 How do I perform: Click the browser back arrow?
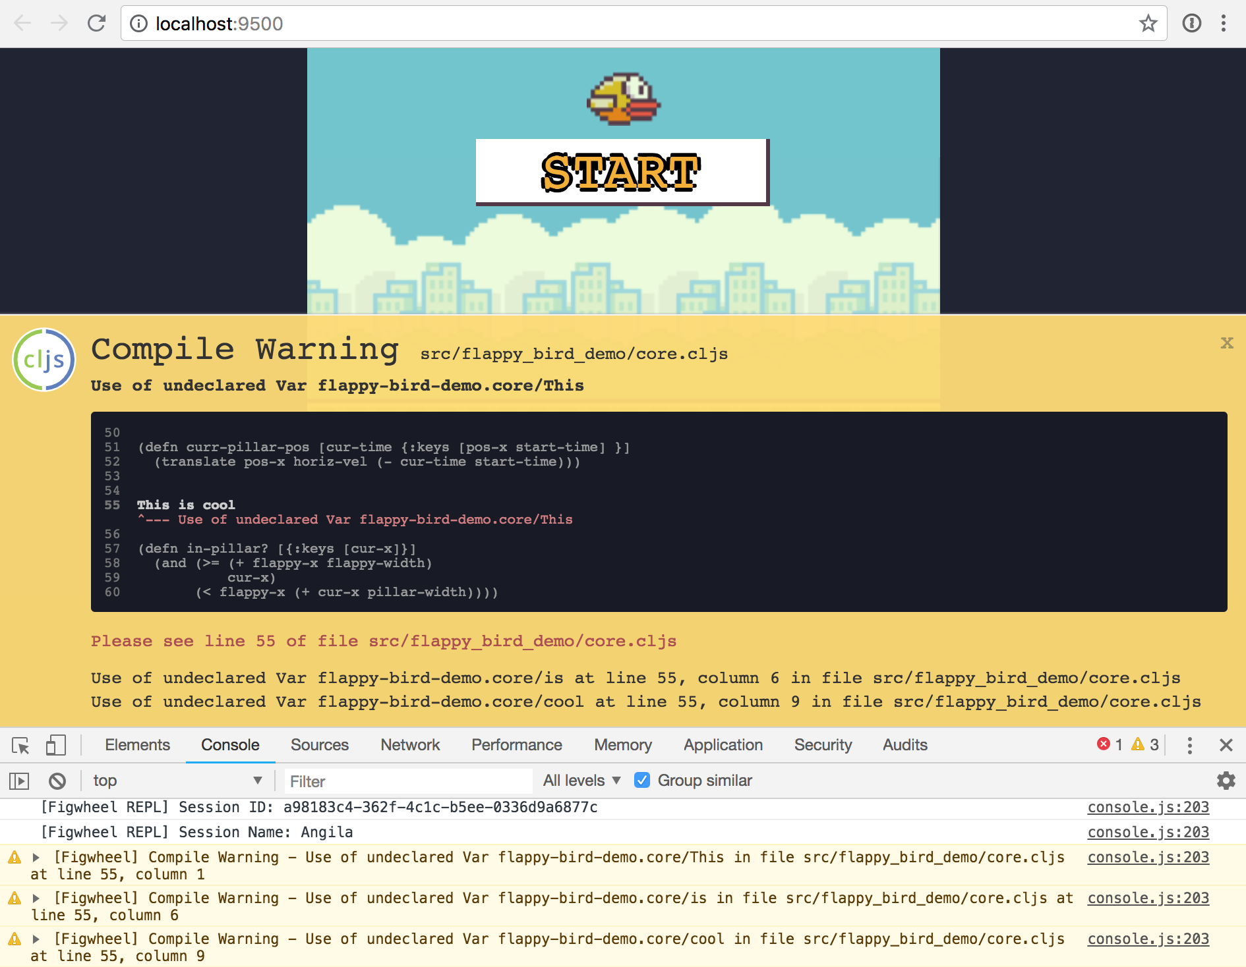[22, 24]
